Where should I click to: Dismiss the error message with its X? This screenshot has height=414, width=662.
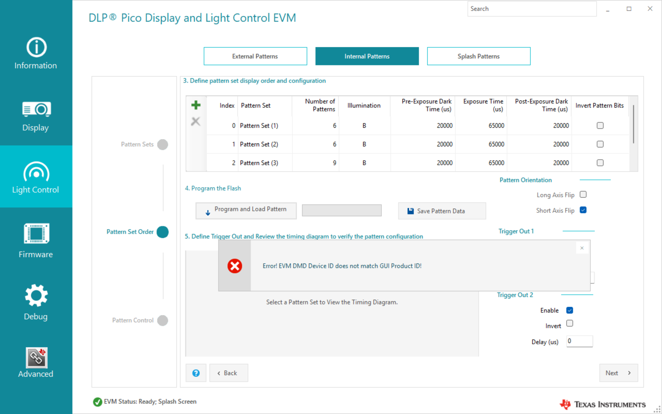tap(582, 248)
